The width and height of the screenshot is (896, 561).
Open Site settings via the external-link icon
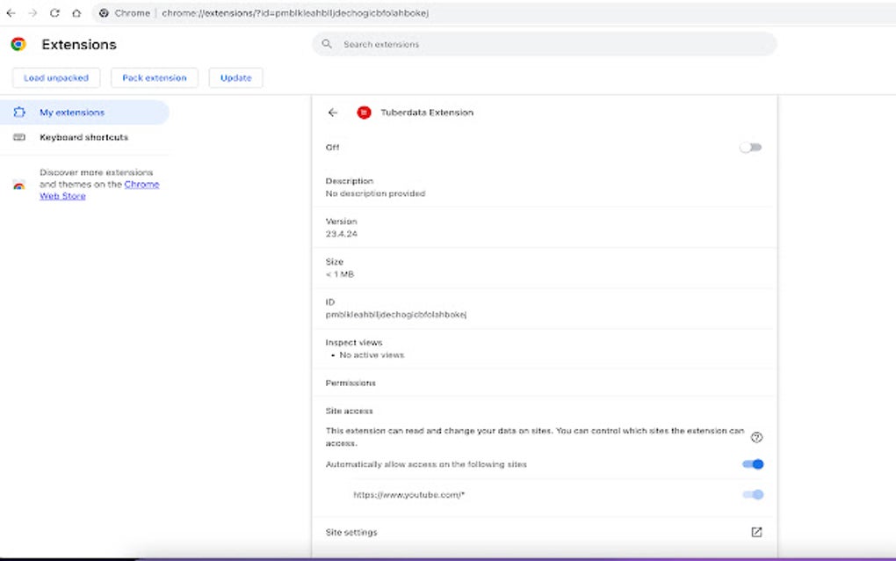(757, 532)
